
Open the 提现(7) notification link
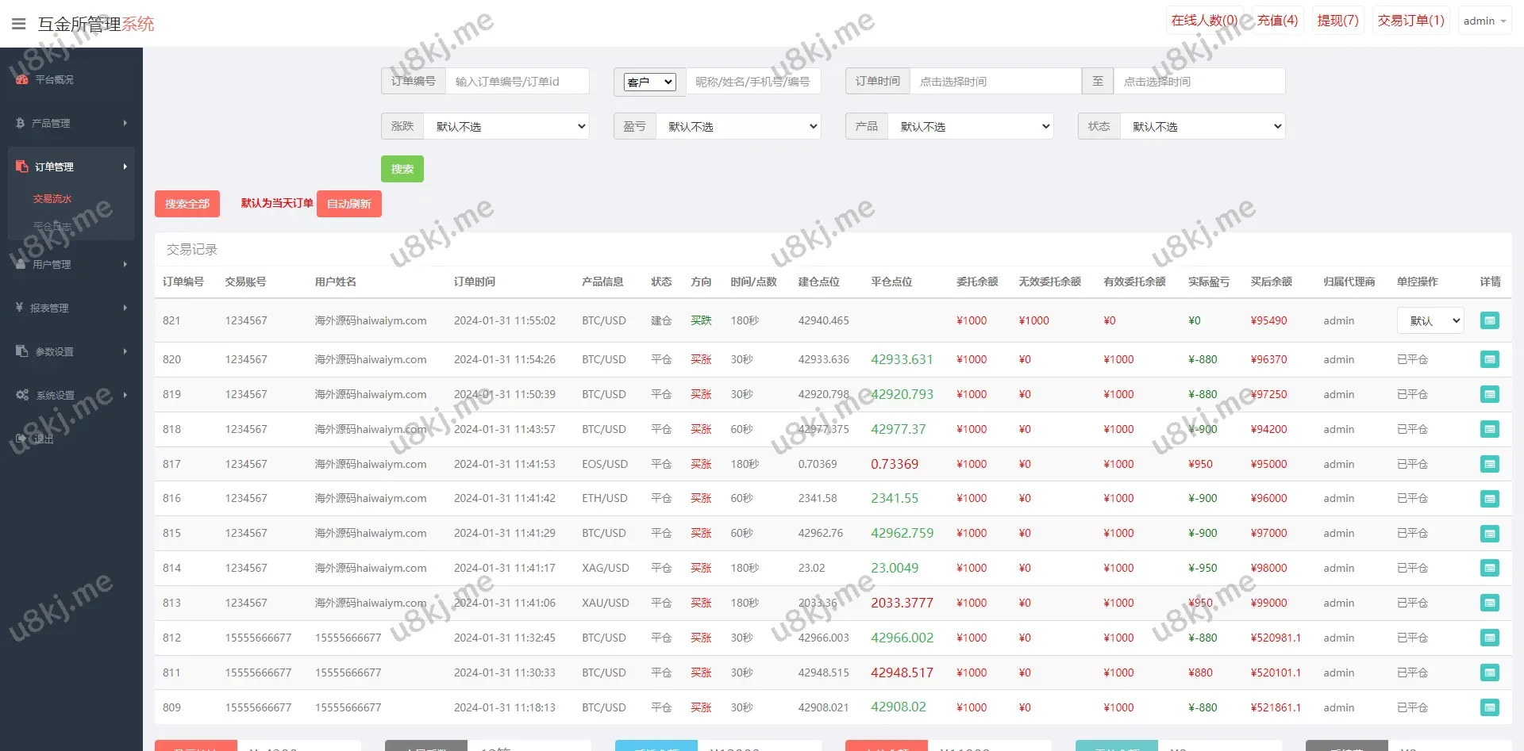click(1337, 21)
